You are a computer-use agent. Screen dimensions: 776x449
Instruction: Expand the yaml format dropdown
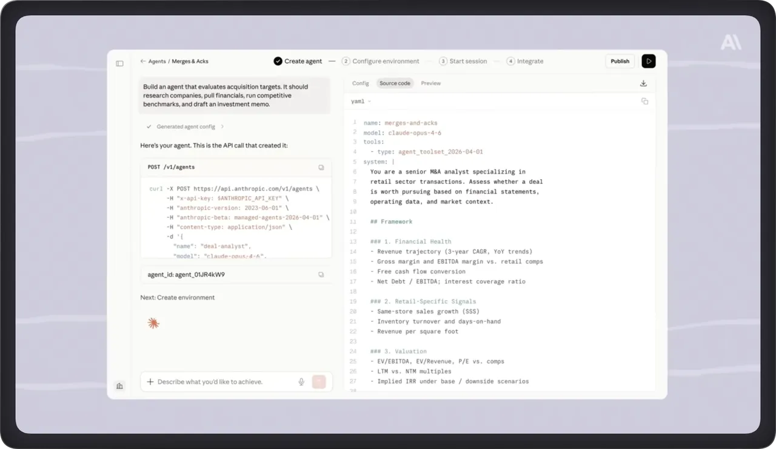pyautogui.click(x=361, y=101)
